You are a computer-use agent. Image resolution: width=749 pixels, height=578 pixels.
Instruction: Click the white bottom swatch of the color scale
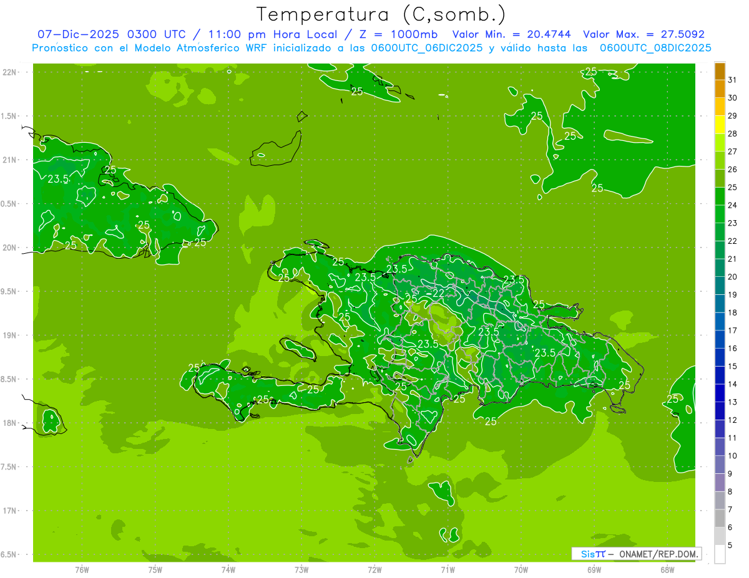point(720,554)
